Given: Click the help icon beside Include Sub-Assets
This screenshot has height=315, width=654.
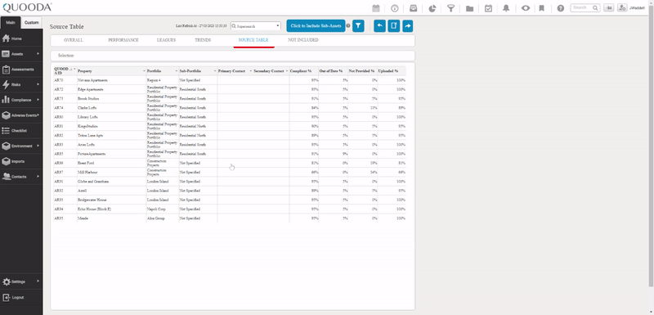Looking at the screenshot, I should (x=348, y=26).
